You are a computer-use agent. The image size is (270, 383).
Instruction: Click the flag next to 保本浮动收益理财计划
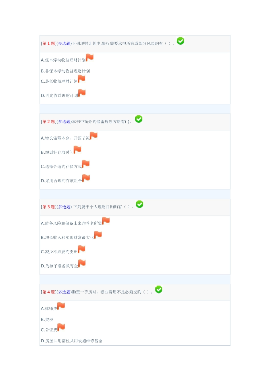pos(90,58)
